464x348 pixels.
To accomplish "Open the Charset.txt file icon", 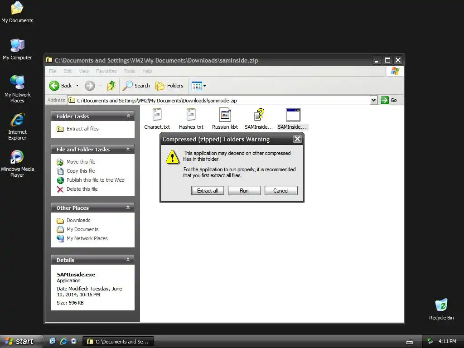I will tap(157, 115).
